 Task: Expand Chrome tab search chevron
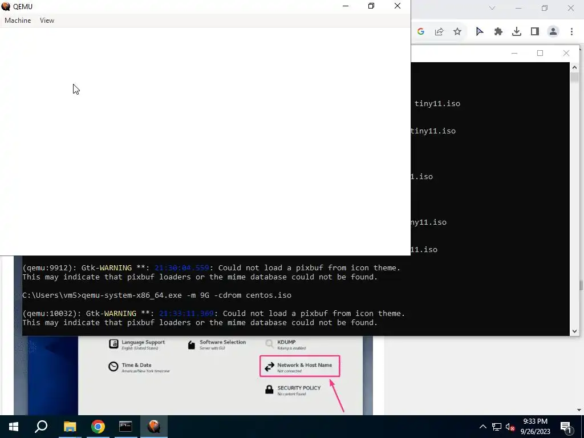pyautogui.click(x=492, y=8)
